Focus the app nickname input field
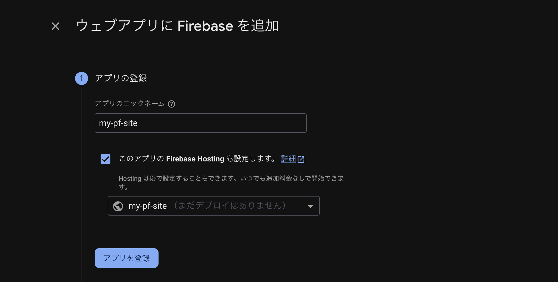The height and width of the screenshot is (282, 558). coord(200,123)
